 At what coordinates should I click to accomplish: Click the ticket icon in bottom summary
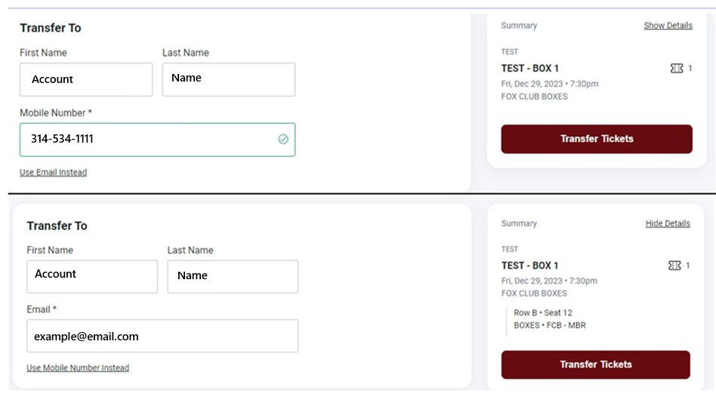click(x=674, y=266)
